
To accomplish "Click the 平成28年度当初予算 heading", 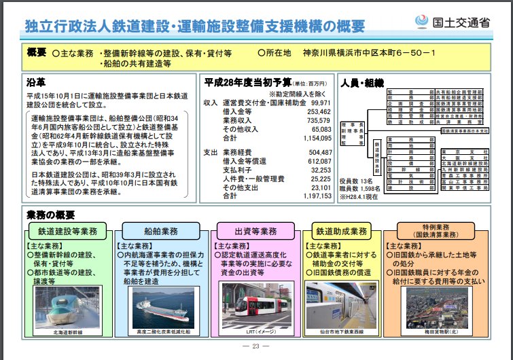I will [x=247, y=82].
